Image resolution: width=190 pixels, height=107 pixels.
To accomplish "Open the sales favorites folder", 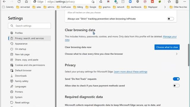I will (37, 7).
